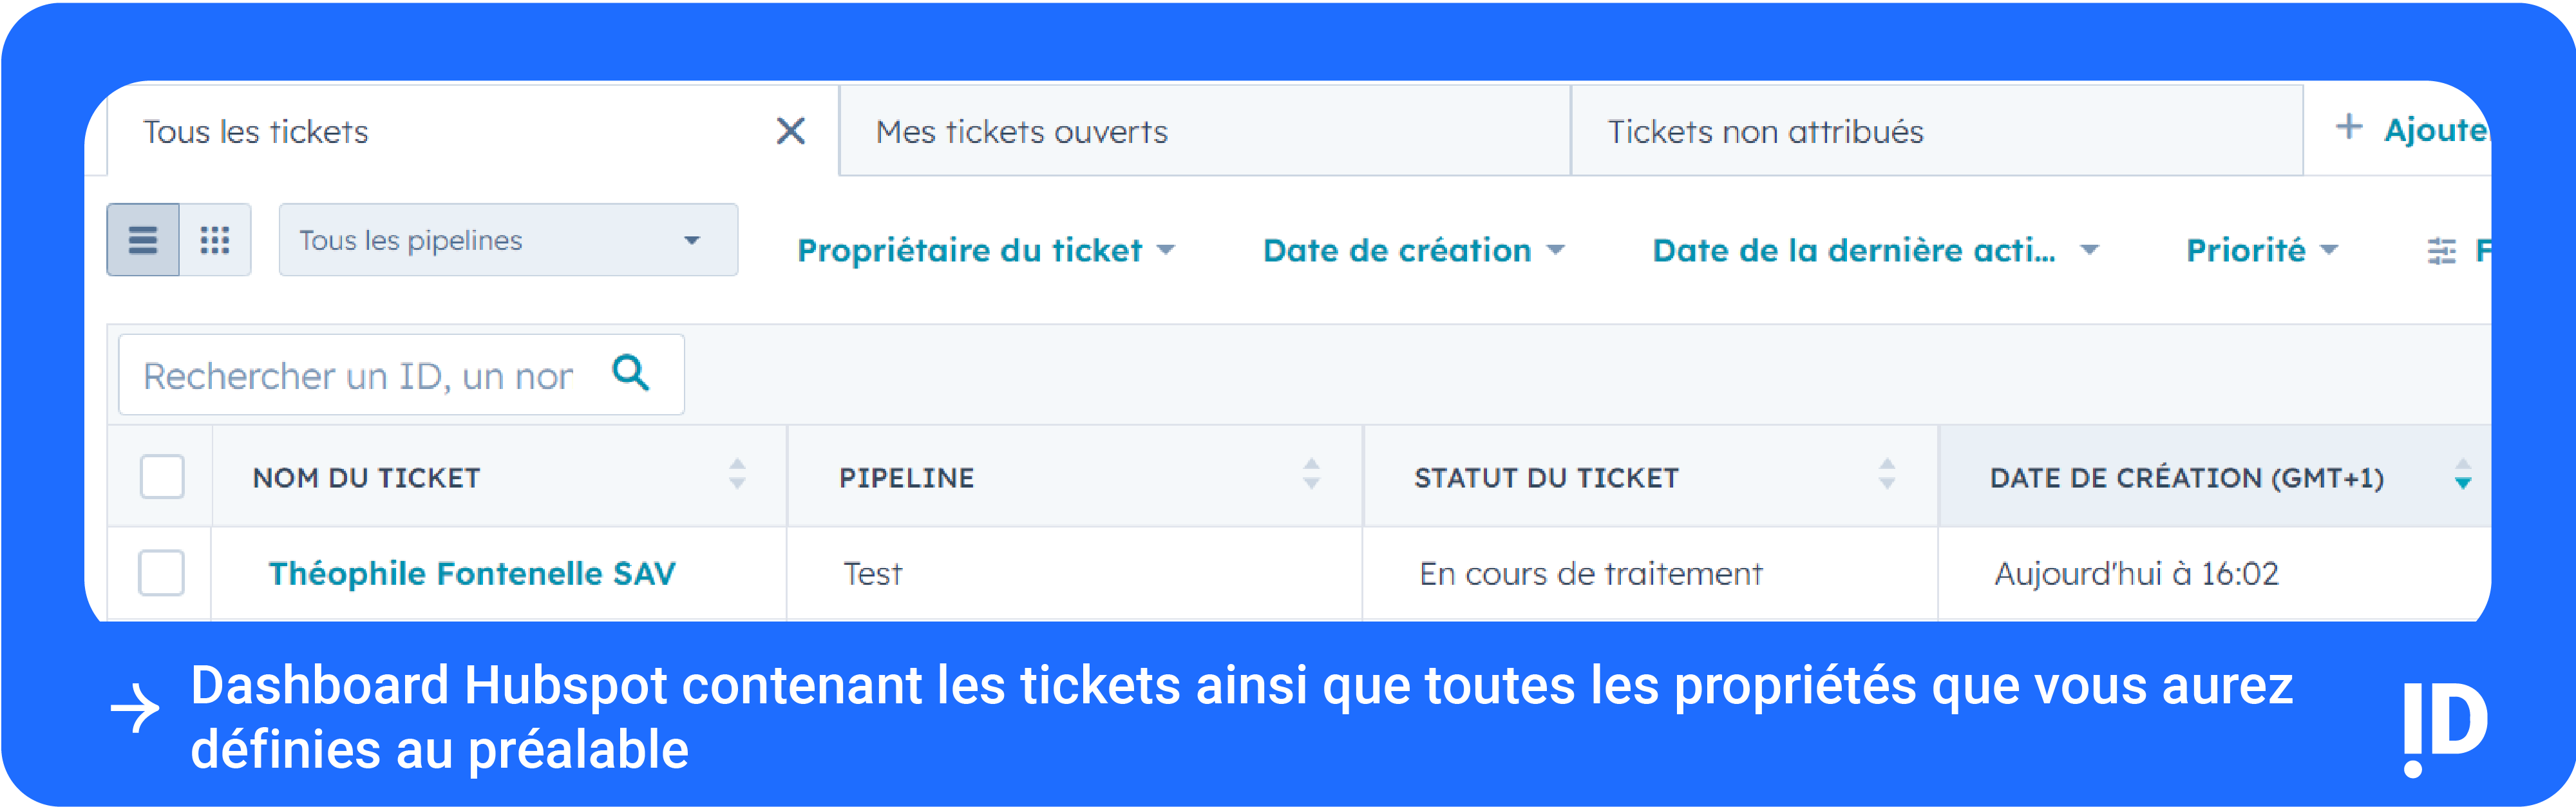Switch to list view icon
The width and height of the screenshot is (2576, 807).
click(143, 240)
